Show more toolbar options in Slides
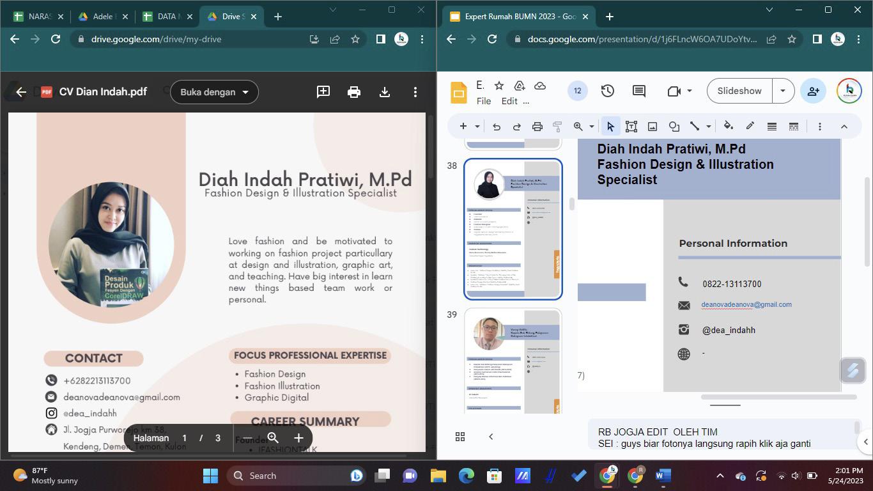Screen dimensions: 873x491 point(820,127)
